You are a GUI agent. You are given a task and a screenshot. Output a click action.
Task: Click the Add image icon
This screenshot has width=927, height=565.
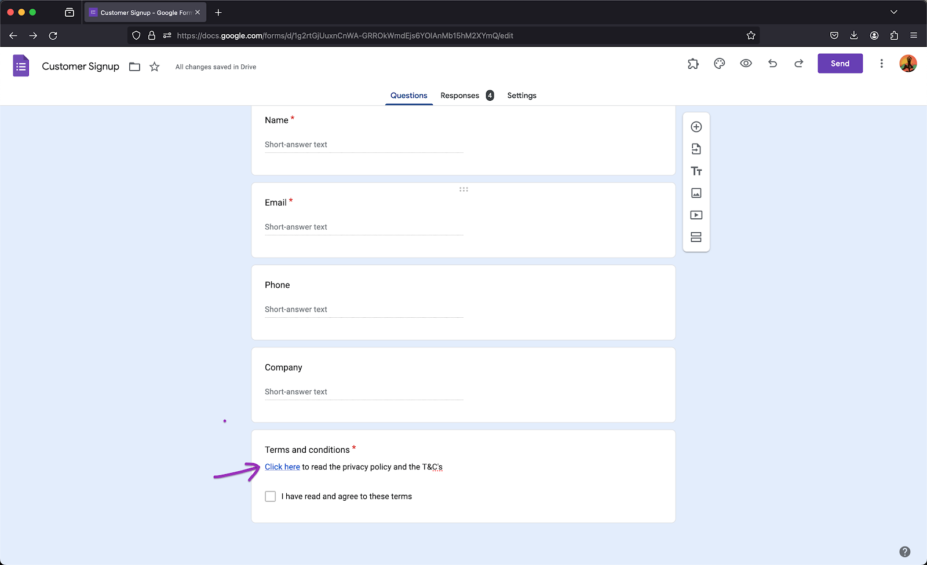coord(696,193)
